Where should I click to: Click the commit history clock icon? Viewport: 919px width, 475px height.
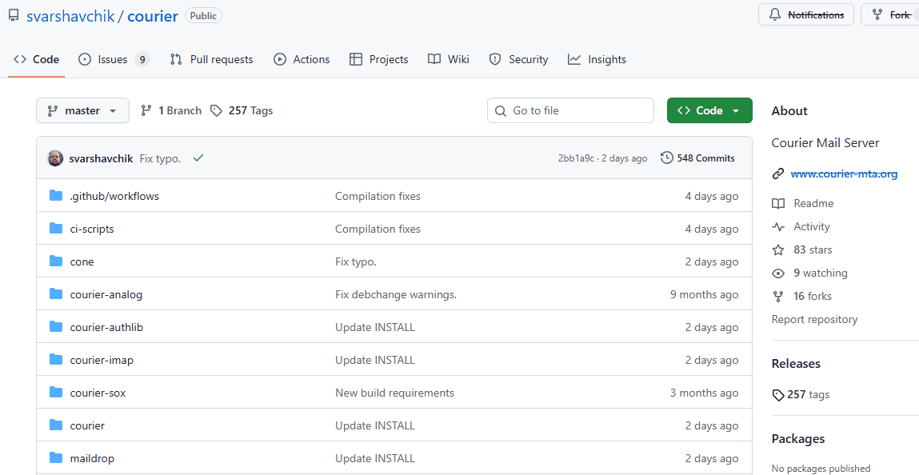point(667,158)
